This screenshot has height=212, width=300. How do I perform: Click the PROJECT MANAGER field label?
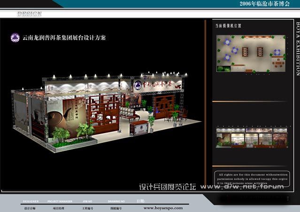[x=60, y=201]
